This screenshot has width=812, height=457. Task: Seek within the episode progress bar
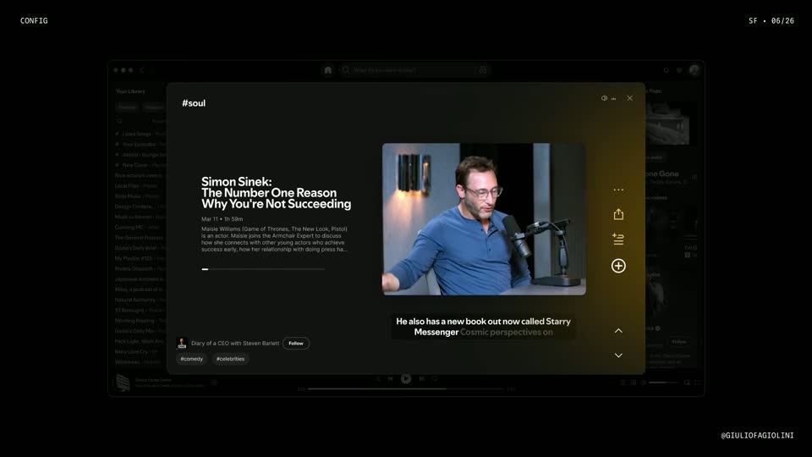(263, 269)
